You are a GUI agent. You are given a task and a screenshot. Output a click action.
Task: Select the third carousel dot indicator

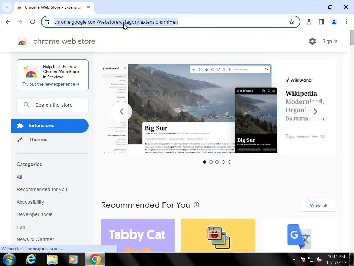pos(217,162)
